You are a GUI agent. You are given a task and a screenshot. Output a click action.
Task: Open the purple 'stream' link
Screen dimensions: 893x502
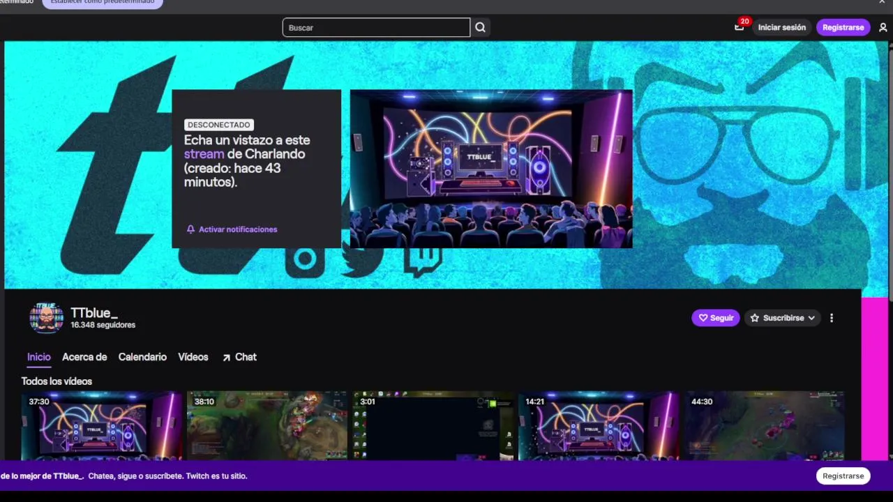click(x=204, y=154)
